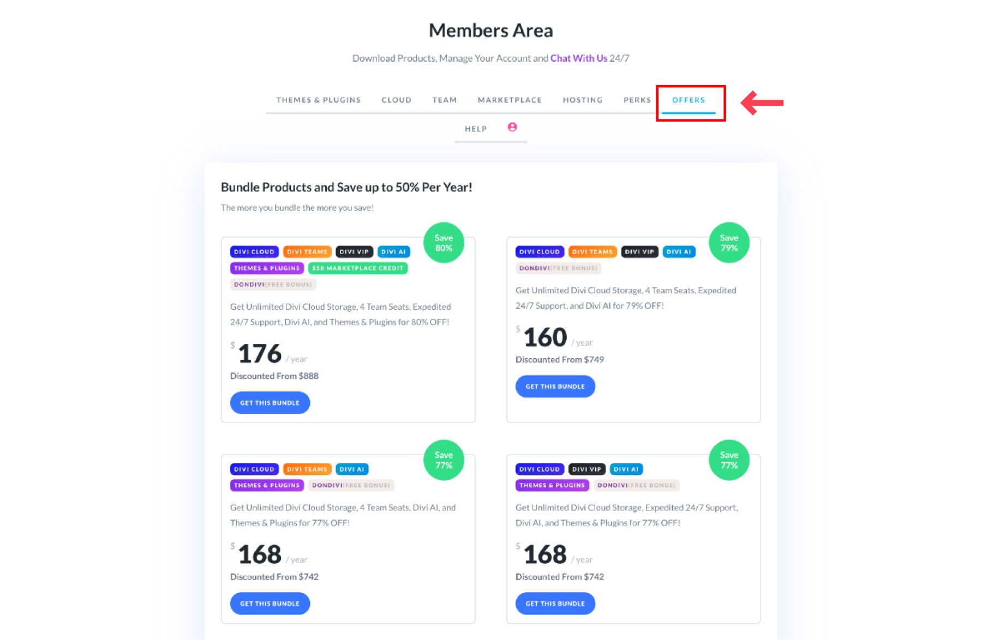The height and width of the screenshot is (640, 982).
Task: Go to the Marketplace tab
Action: click(x=510, y=100)
